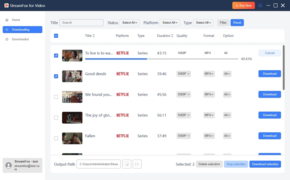Image resolution: width=290 pixels, height=180 pixels.
Task: Click the 56:11 duration value
Action: pyautogui.click(x=162, y=115)
